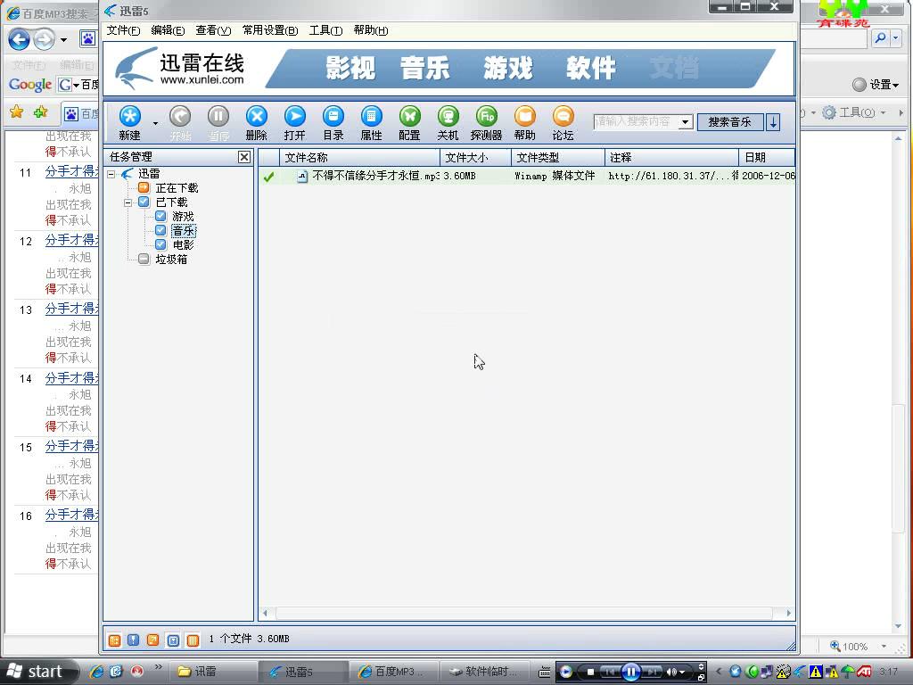
Task: Click the first orange status bar icon
Action: 115,640
